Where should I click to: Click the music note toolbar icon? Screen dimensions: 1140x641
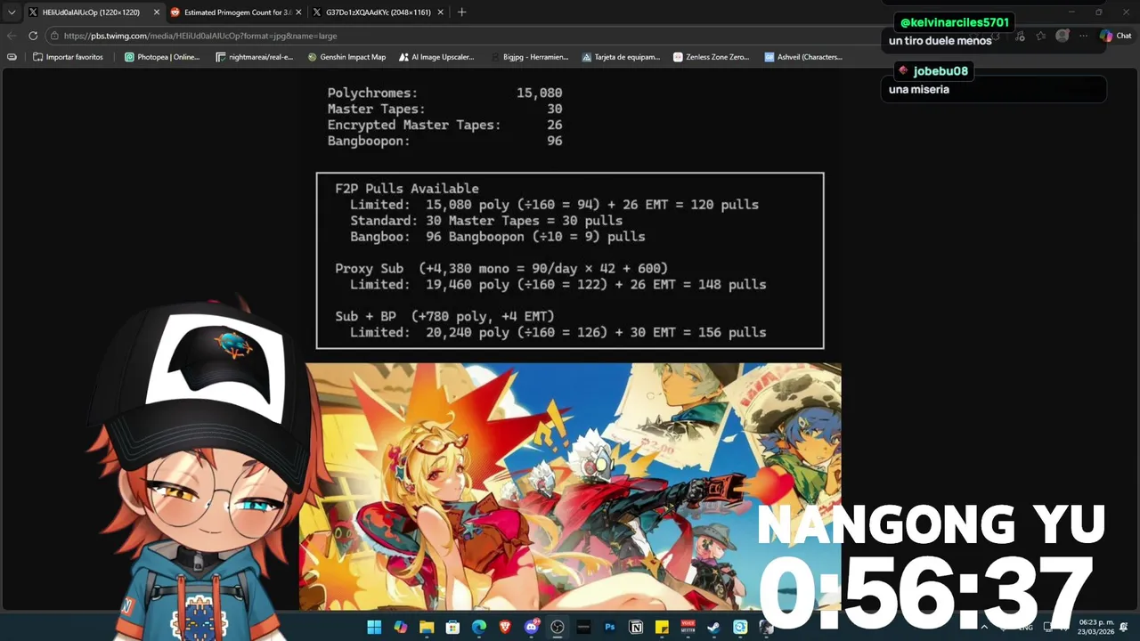1020,36
